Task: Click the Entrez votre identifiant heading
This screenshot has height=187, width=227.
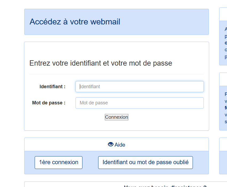Action: [101, 63]
